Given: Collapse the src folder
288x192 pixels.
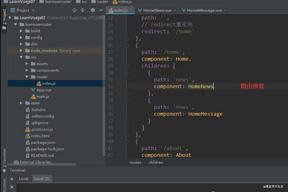Looking at the screenshot, I should coord(21,57).
